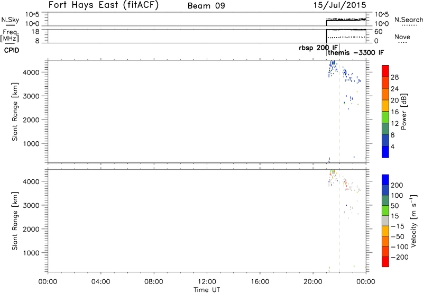The image size is (423, 293).
Task: Click the '4' tick label on Power bar
Action: pos(392,146)
